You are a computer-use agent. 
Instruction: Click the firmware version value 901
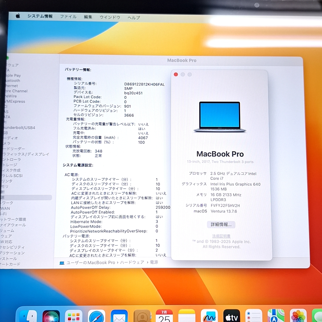point(127,106)
